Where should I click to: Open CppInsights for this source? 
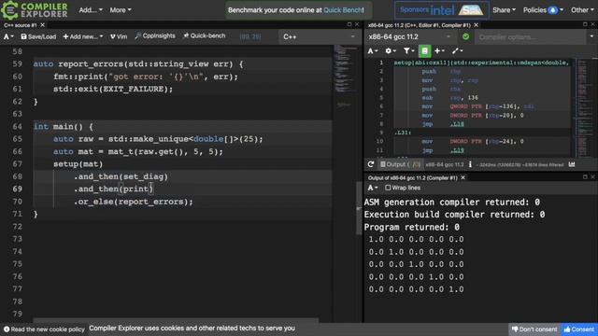155,35
